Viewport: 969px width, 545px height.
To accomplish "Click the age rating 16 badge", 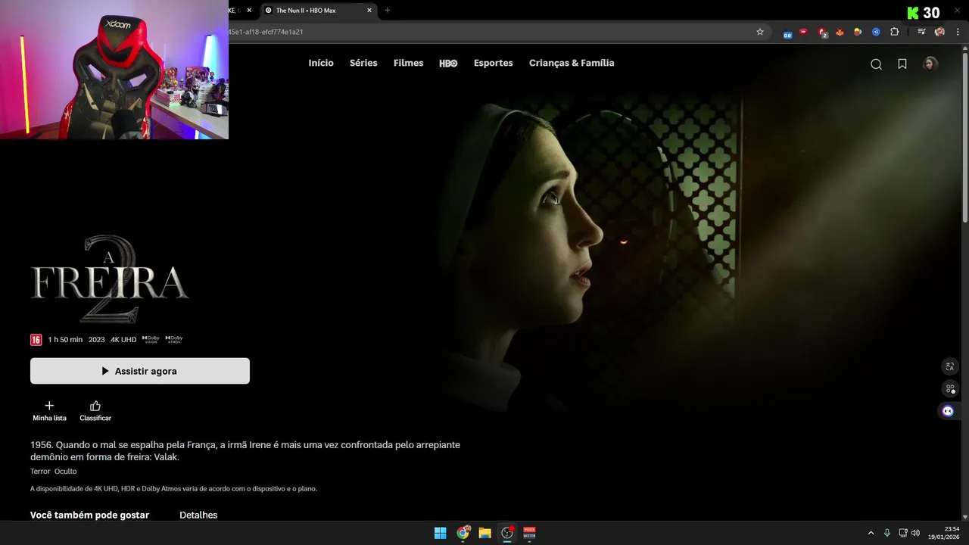I will (x=36, y=340).
